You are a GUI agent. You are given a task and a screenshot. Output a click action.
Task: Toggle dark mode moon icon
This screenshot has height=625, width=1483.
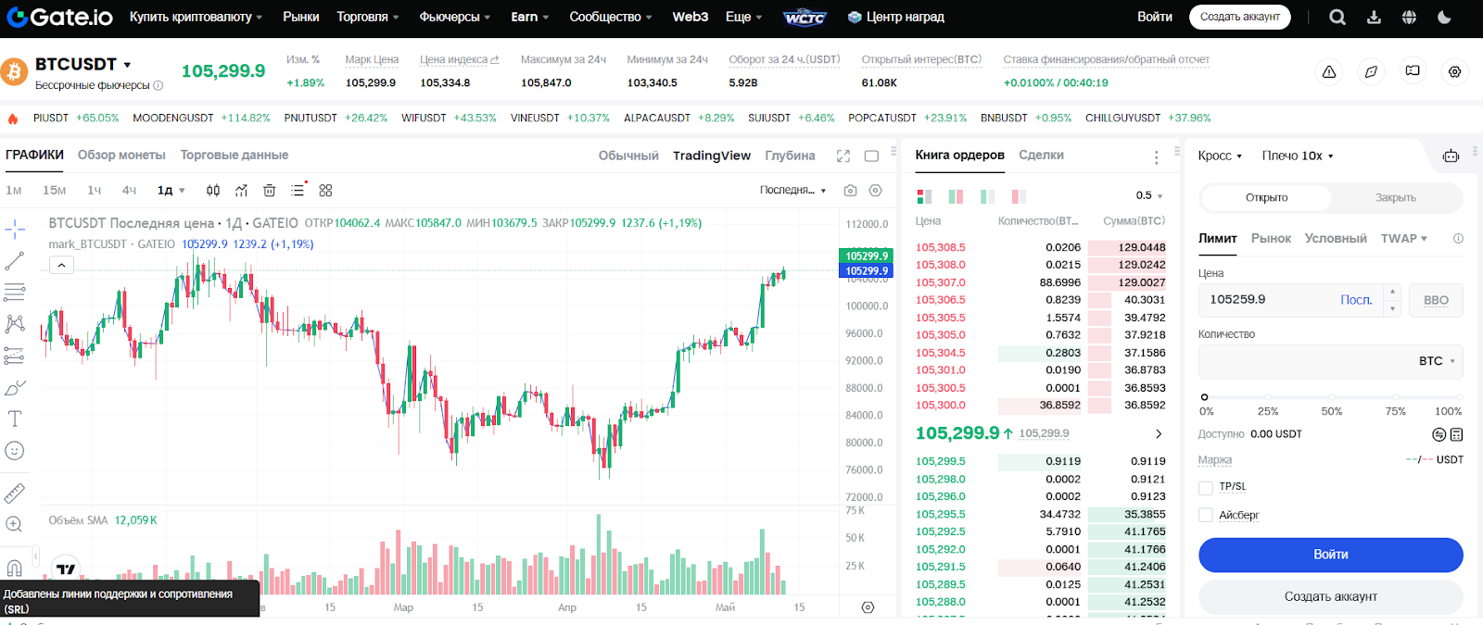(x=1444, y=17)
